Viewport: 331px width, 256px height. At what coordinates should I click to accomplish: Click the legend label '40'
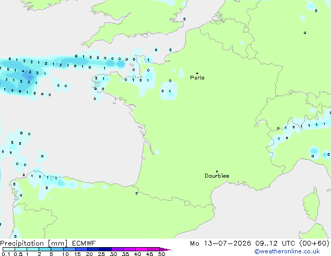pos(137,254)
